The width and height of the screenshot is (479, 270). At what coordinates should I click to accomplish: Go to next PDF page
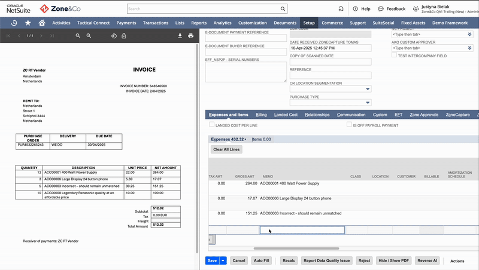click(x=41, y=36)
